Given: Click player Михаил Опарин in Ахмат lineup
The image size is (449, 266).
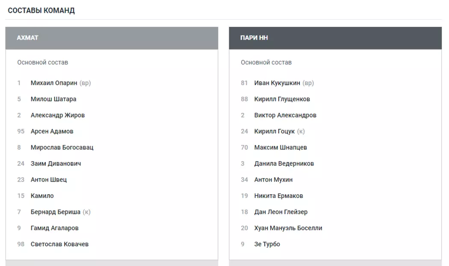Looking at the screenshot, I should click(54, 83).
